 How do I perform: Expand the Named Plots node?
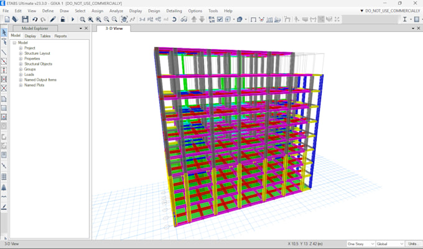click(21, 85)
